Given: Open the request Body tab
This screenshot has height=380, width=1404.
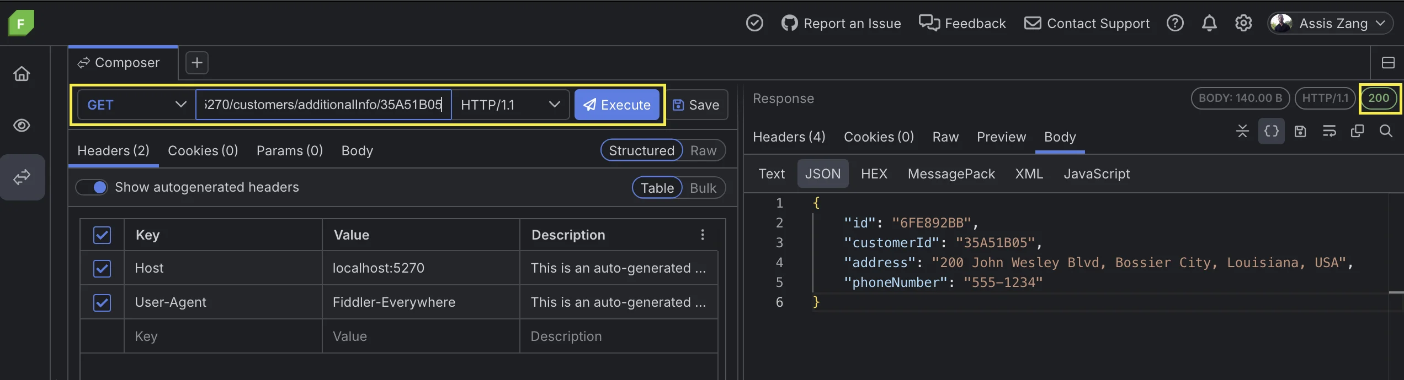Looking at the screenshot, I should point(357,151).
